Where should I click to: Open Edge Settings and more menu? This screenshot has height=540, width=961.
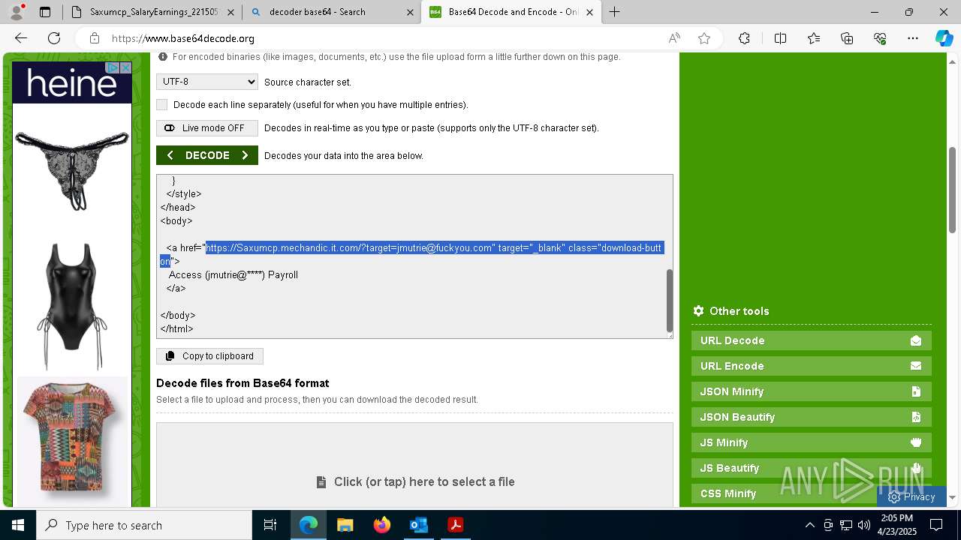pyautogui.click(x=913, y=38)
